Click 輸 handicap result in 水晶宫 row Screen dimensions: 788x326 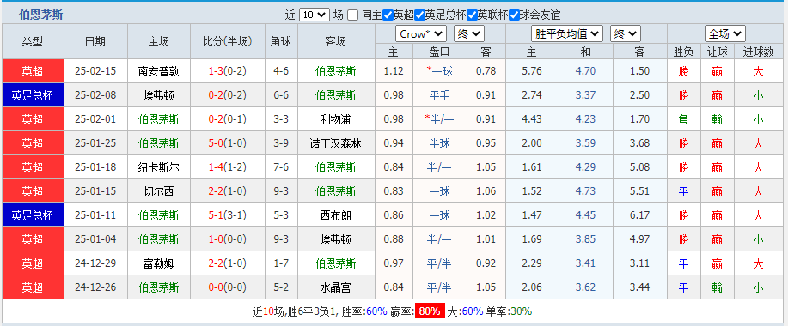point(718,288)
